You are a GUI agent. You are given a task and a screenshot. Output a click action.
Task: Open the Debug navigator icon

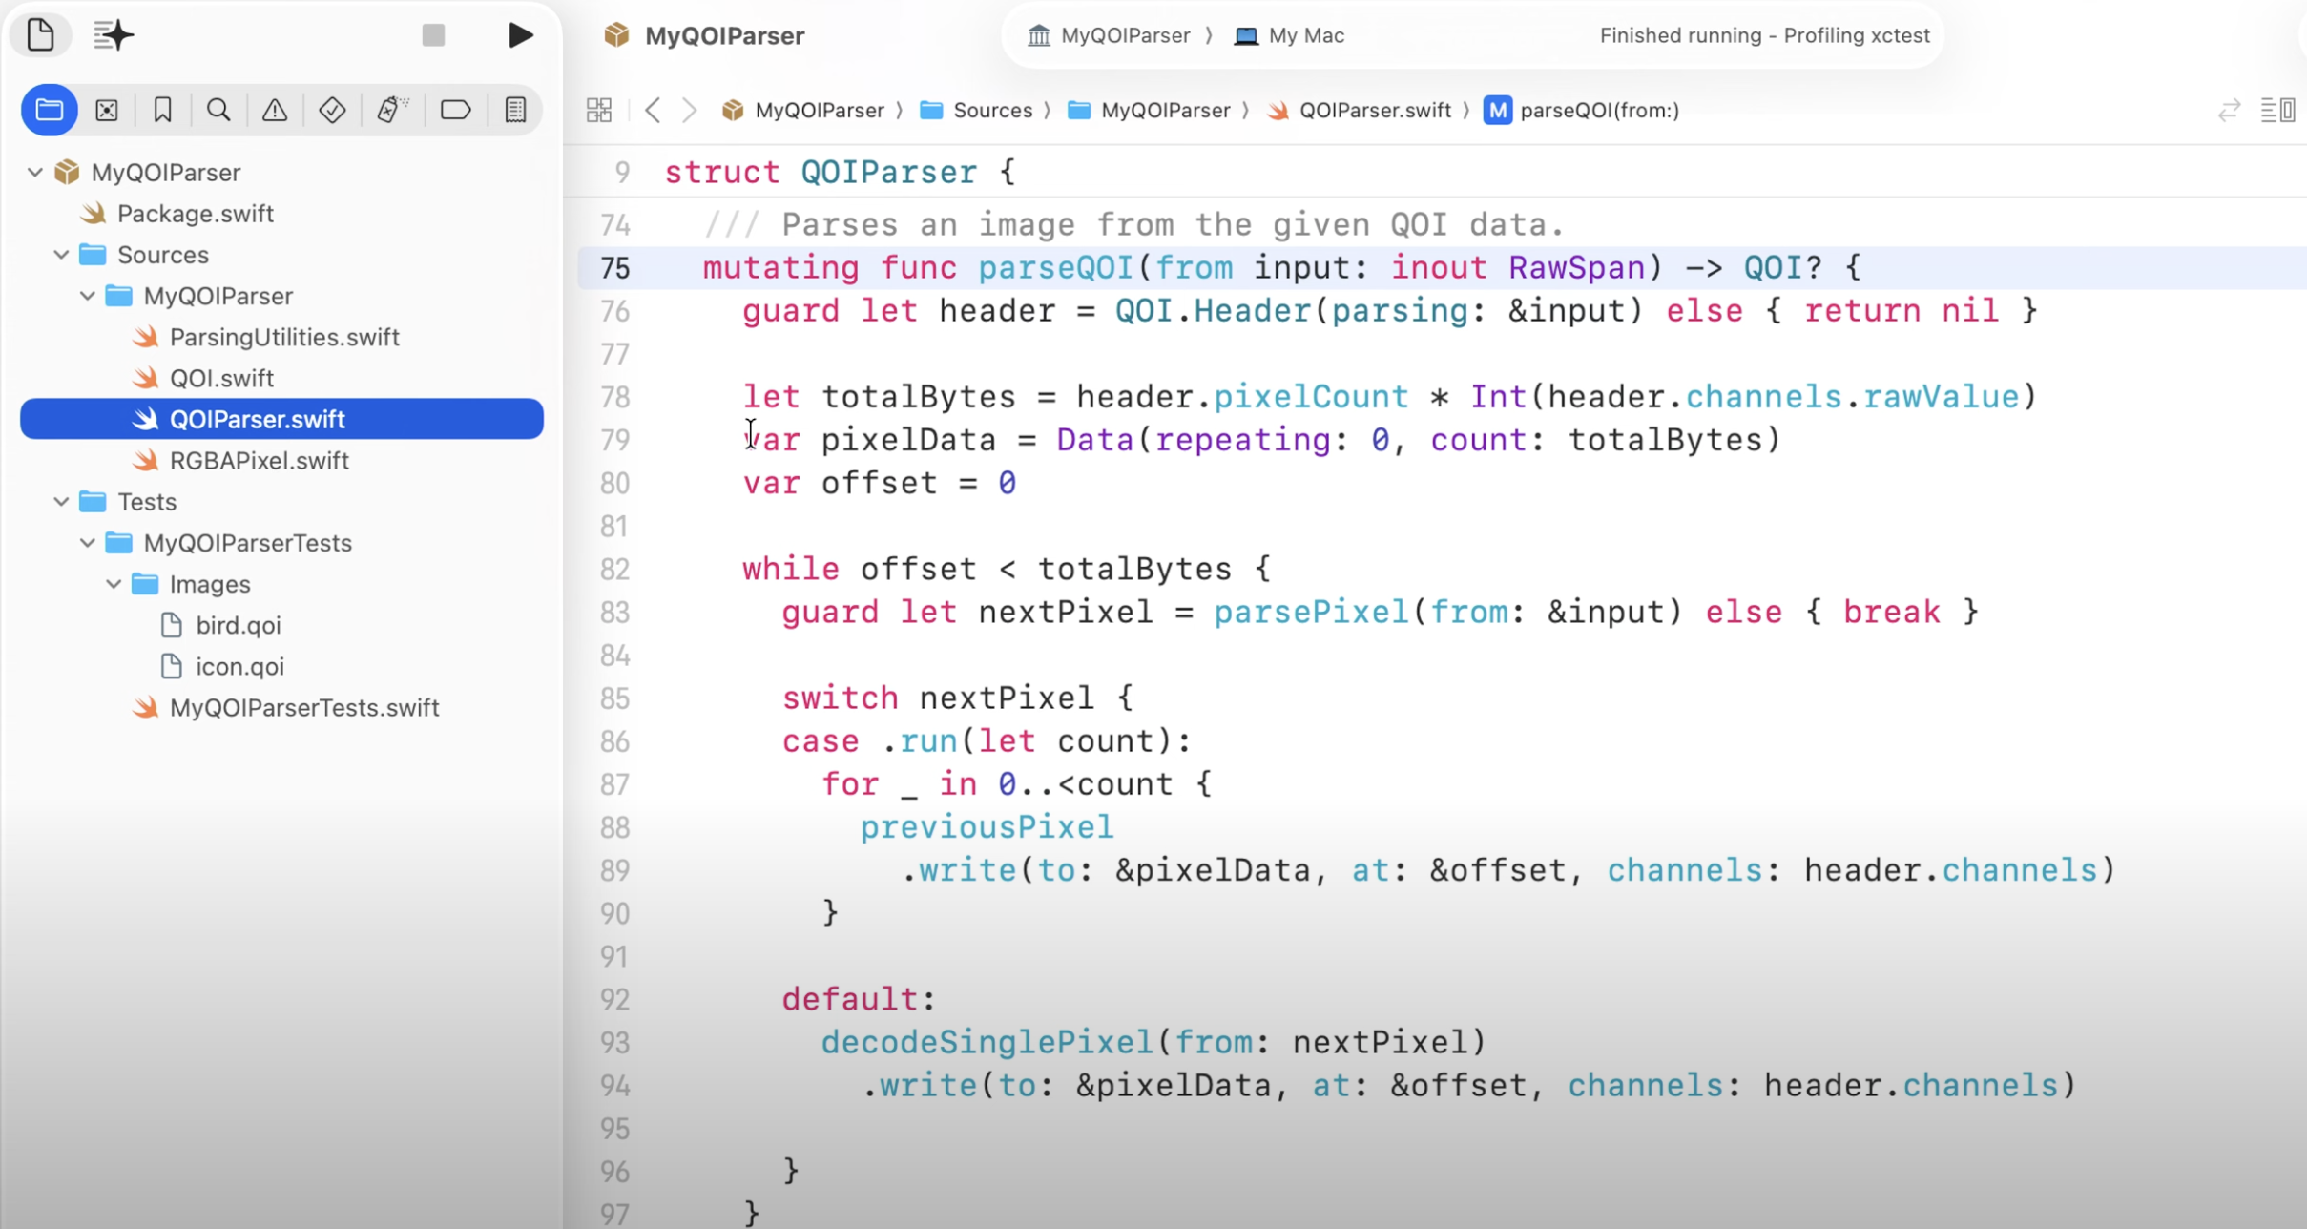tap(391, 110)
